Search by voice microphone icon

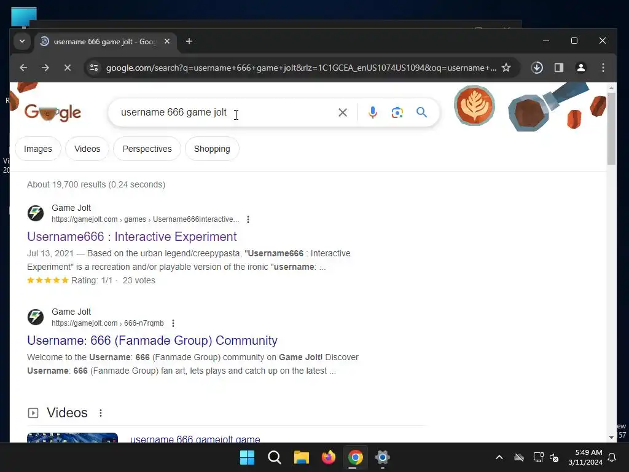coord(373,112)
